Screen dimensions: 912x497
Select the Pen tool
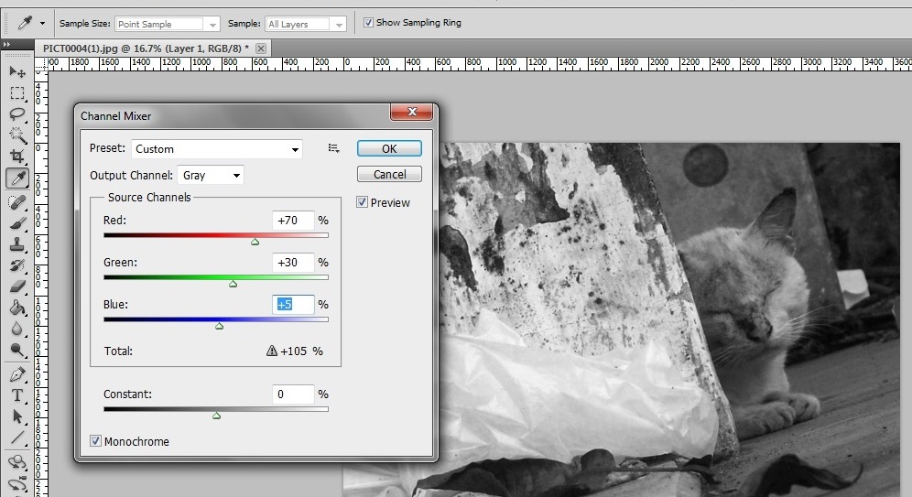point(16,375)
